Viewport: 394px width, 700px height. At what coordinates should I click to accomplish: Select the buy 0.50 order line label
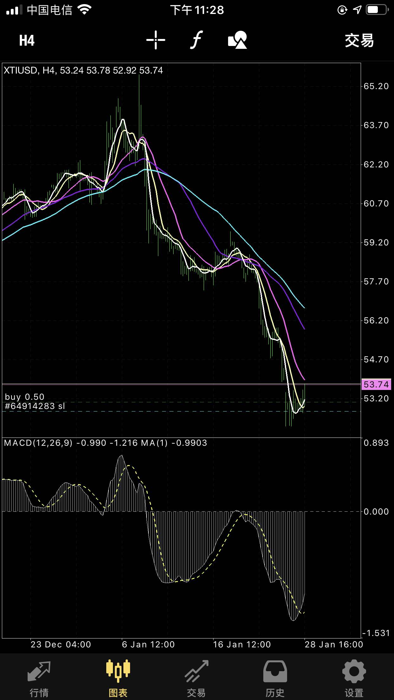coord(25,397)
